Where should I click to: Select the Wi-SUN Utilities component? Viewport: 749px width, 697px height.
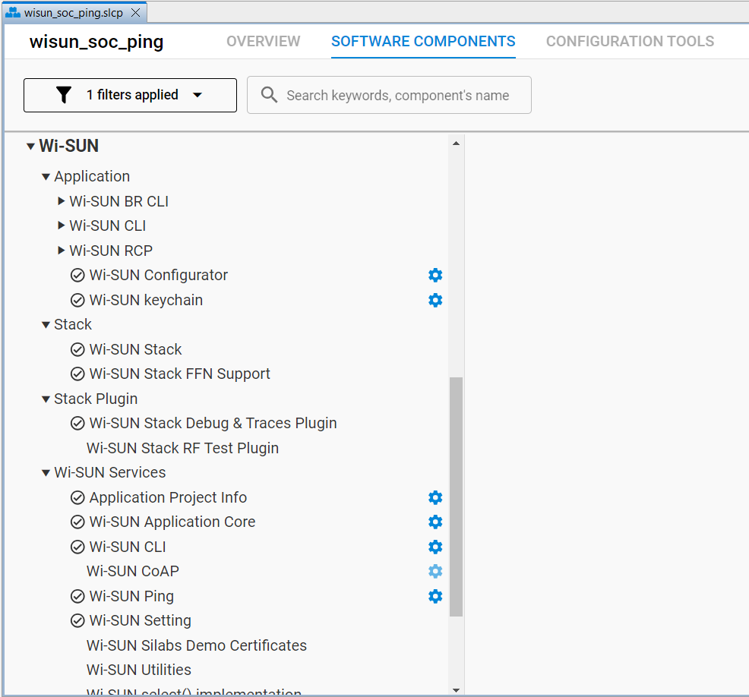tap(138, 670)
